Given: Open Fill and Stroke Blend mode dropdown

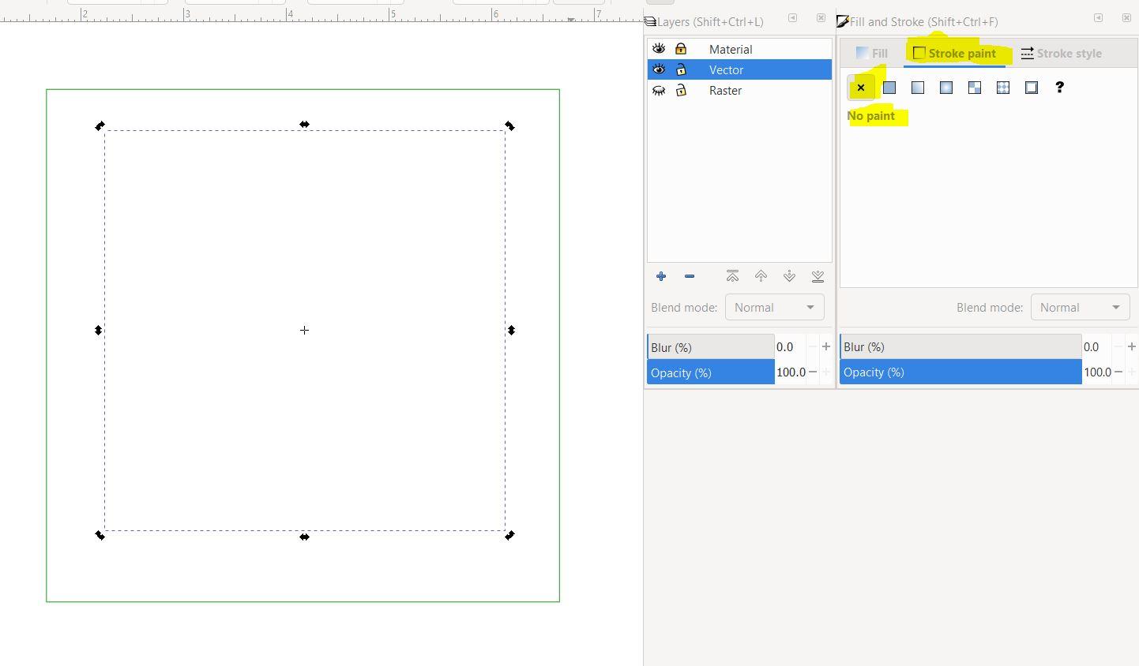Looking at the screenshot, I should [x=1080, y=307].
